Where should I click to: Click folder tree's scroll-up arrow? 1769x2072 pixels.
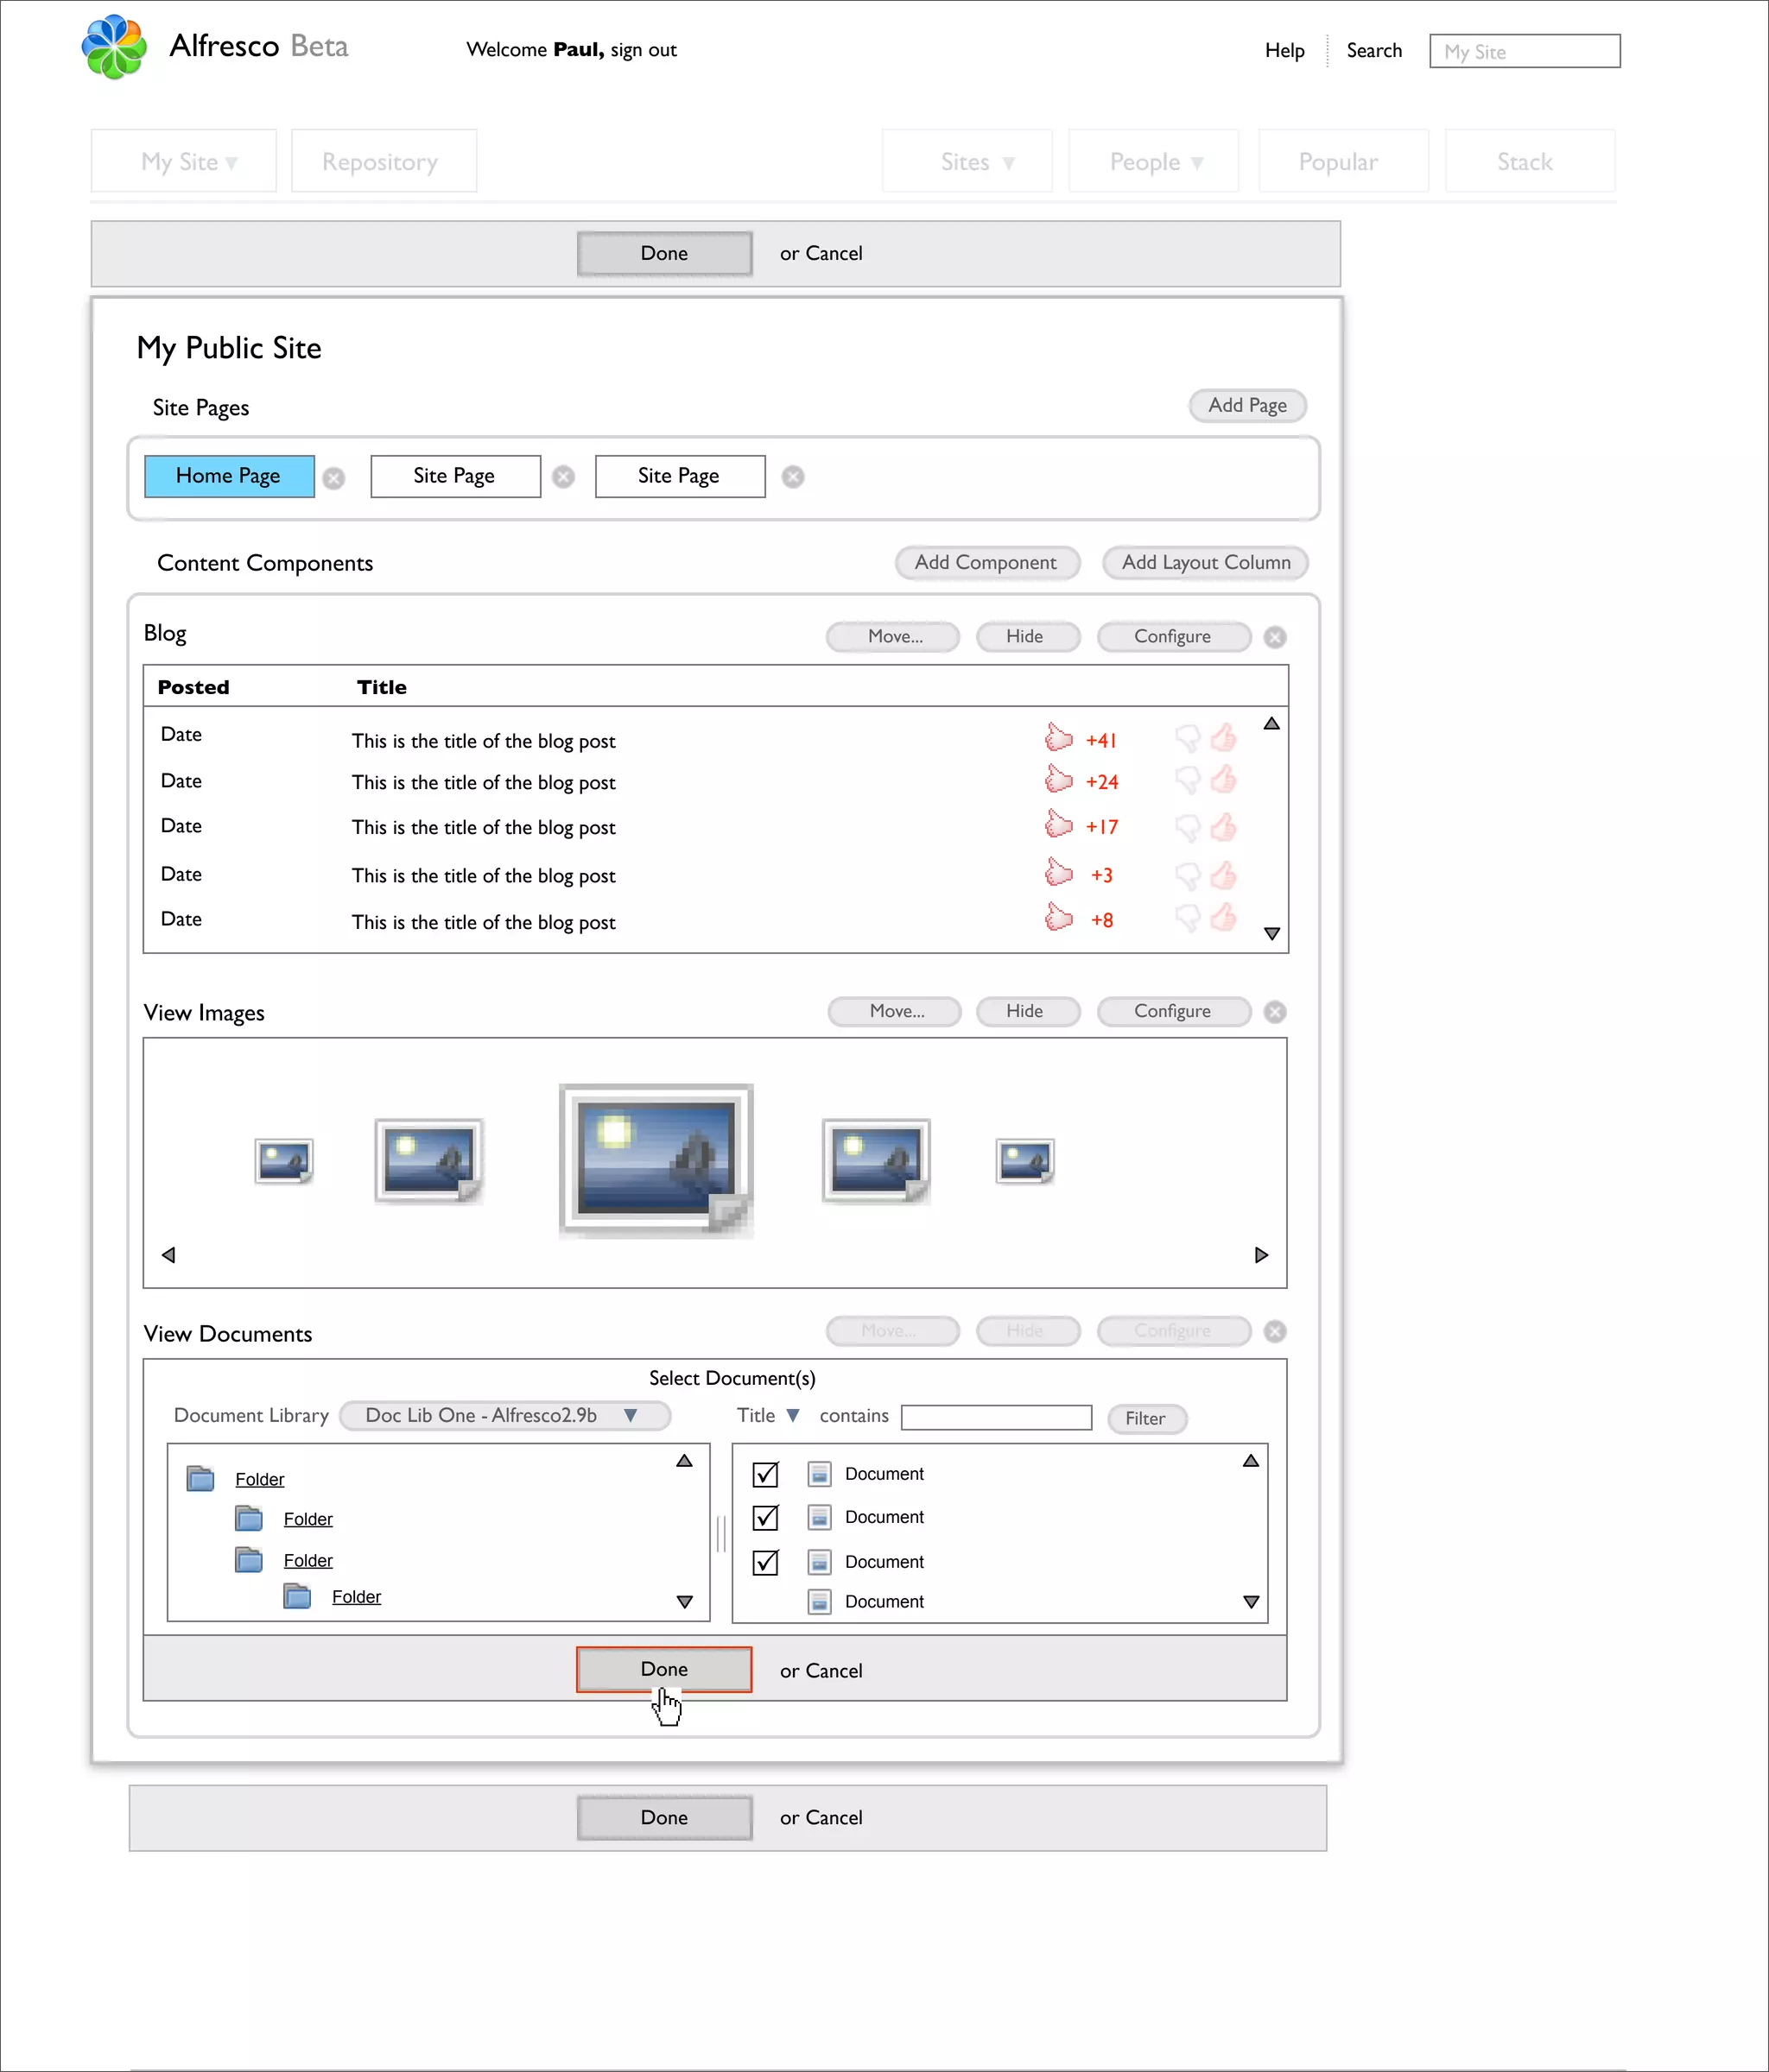pyautogui.click(x=684, y=1461)
